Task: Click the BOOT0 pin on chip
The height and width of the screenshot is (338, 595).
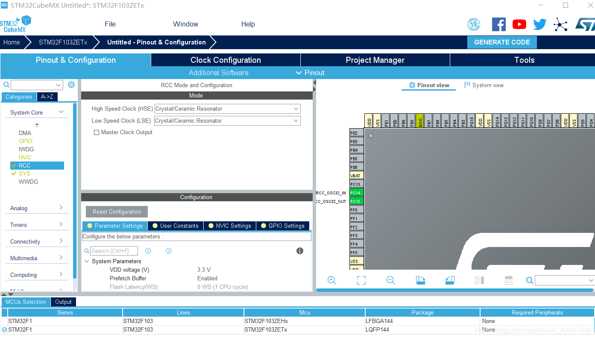Action: coord(420,120)
